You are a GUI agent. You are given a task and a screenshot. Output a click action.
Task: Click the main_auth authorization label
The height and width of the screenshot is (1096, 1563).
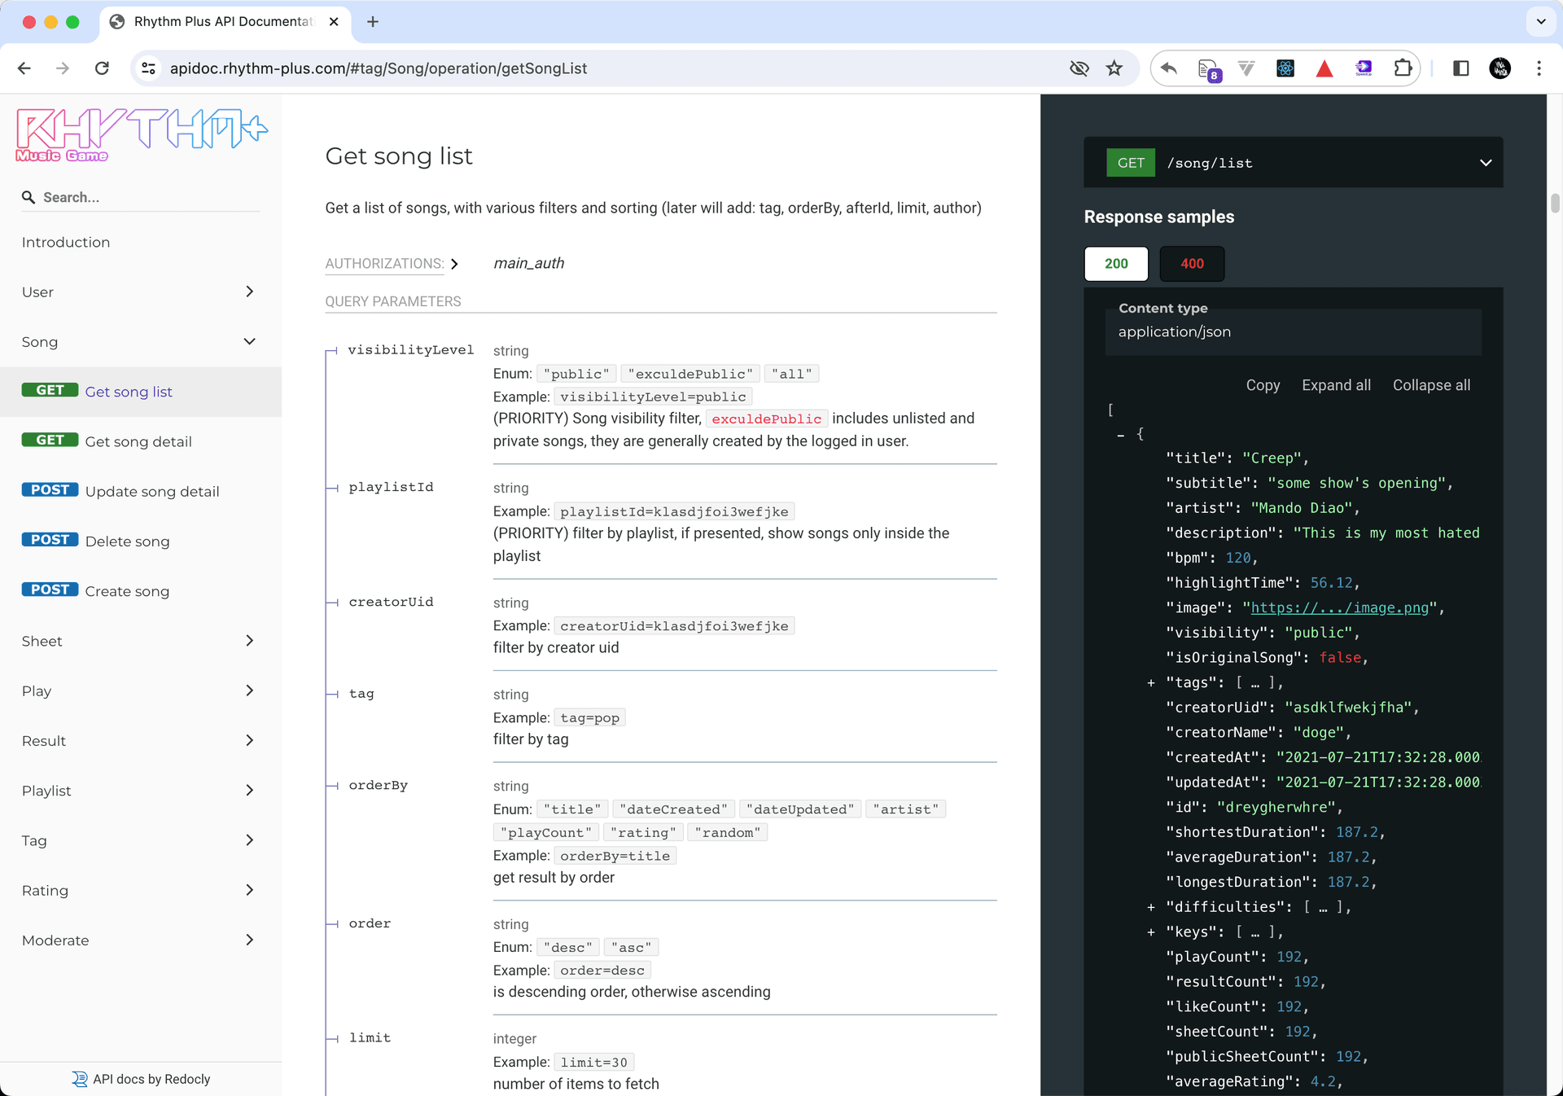(529, 264)
